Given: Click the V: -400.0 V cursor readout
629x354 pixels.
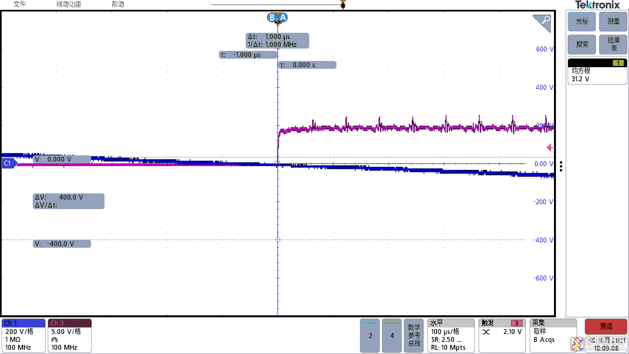Looking at the screenshot, I should coord(62,244).
